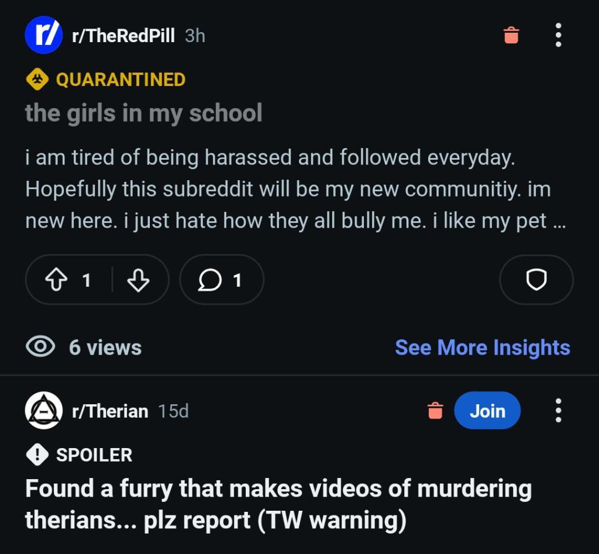This screenshot has width=599, height=554.
Task: Open overflow menu for r/TheRedPill post
Action: 558,35
